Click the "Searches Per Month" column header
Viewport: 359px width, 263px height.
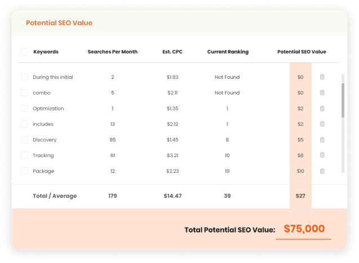pyautogui.click(x=112, y=52)
